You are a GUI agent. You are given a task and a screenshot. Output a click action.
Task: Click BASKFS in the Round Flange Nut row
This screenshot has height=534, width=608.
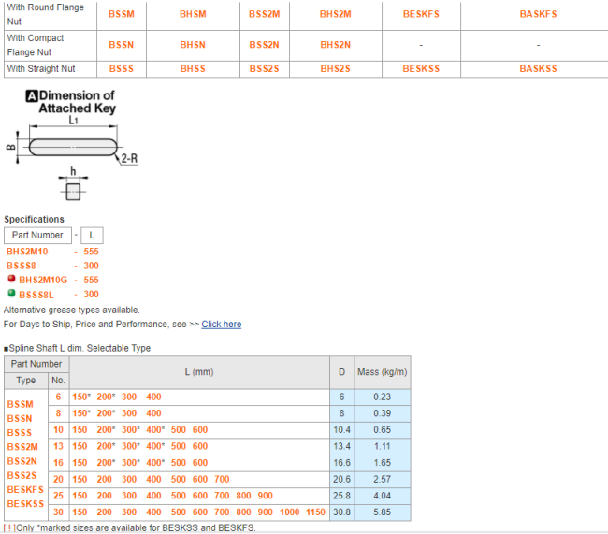538,14
